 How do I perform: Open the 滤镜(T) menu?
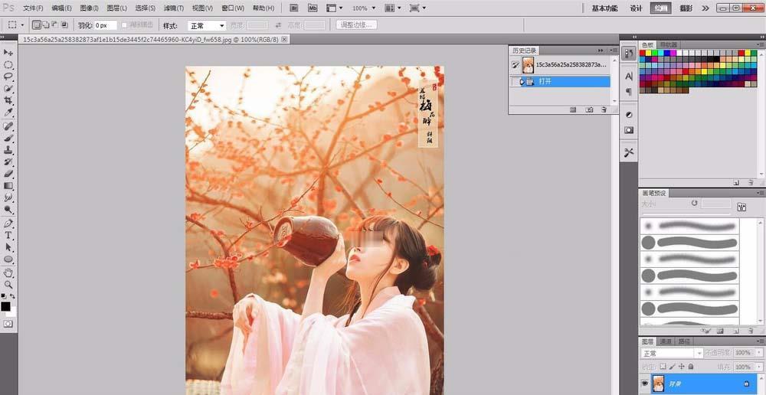(173, 8)
